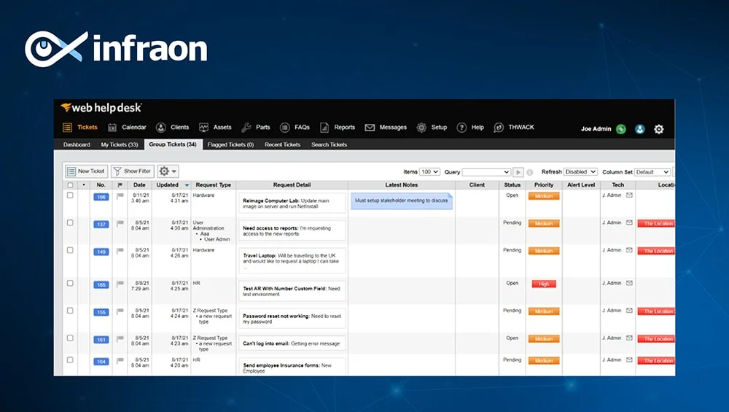Select the checkbox for ticket 149
729x412 pixels.
click(x=70, y=250)
